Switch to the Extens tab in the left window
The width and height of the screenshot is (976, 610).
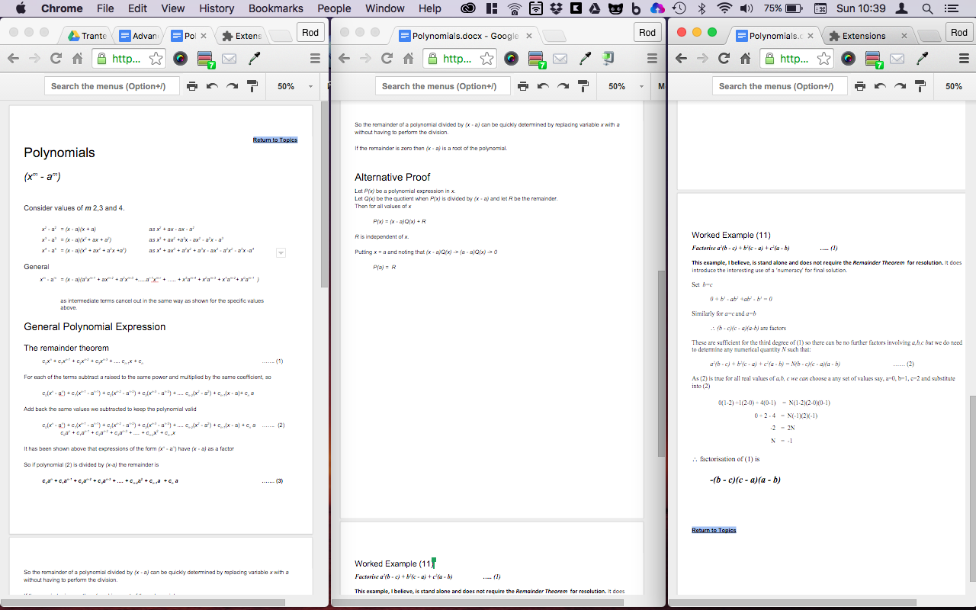[241, 36]
